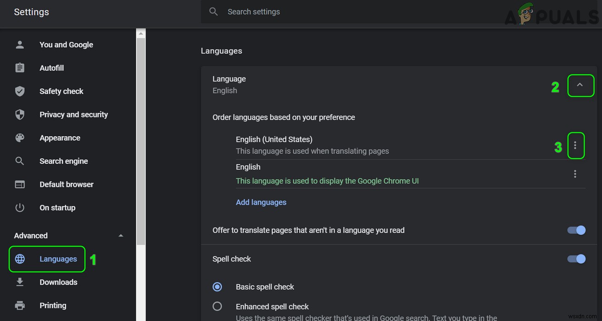Click the Printing printer icon

tap(20, 305)
